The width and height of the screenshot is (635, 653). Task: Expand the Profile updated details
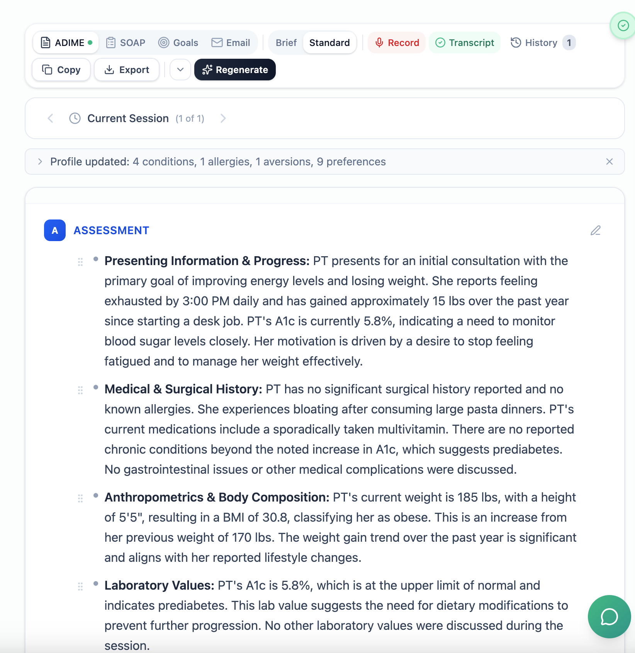40,162
